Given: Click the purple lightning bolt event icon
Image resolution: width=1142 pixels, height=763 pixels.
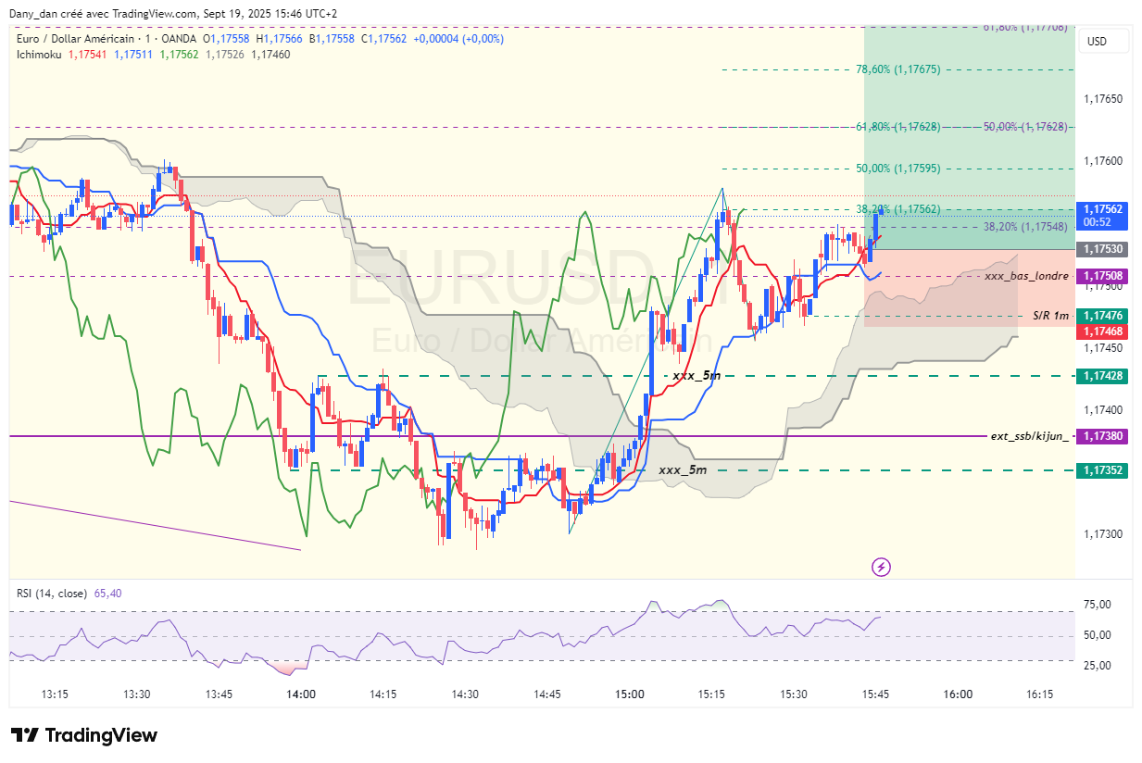Looking at the screenshot, I should click(x=882, y=567).
